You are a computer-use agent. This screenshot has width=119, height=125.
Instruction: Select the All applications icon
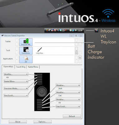tap(26, 59)
